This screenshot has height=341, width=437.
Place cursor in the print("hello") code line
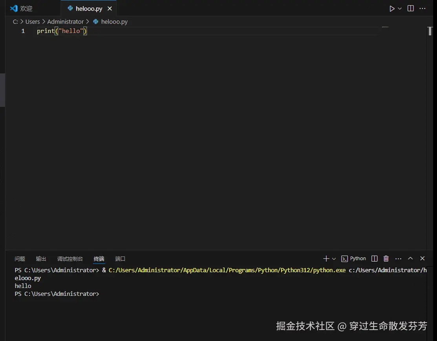62,31
